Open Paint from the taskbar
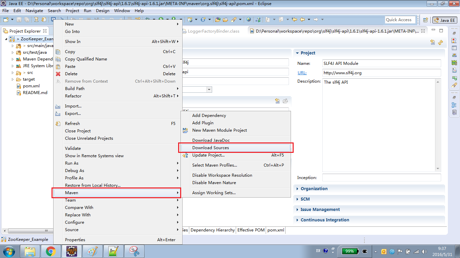Viewport: 460px width, 258px height. click(x=92, y=251)
